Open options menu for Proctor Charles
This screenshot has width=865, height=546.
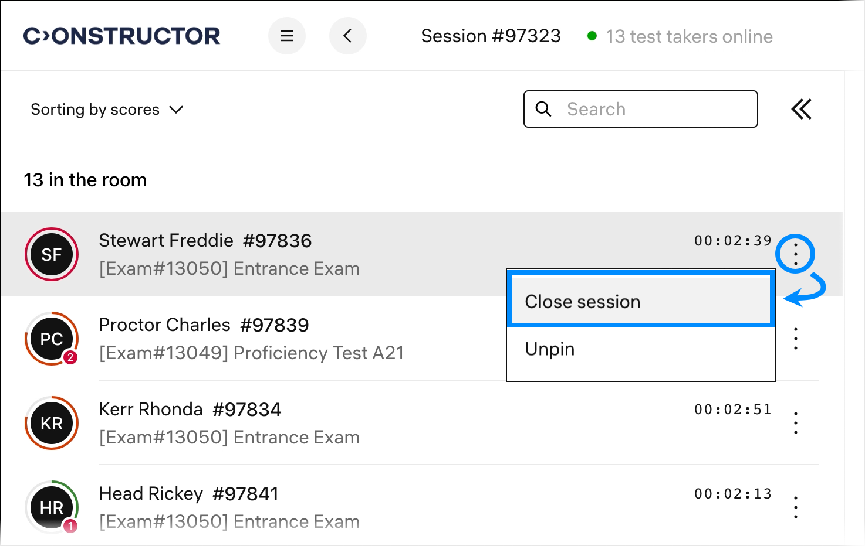tap(795, 339)
